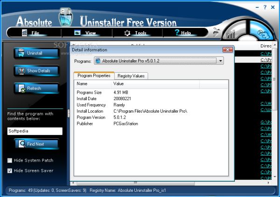Click the G:\ directory link in list
Image resolution: width=280 pixels, height=197 pixels.
point(266,122)
